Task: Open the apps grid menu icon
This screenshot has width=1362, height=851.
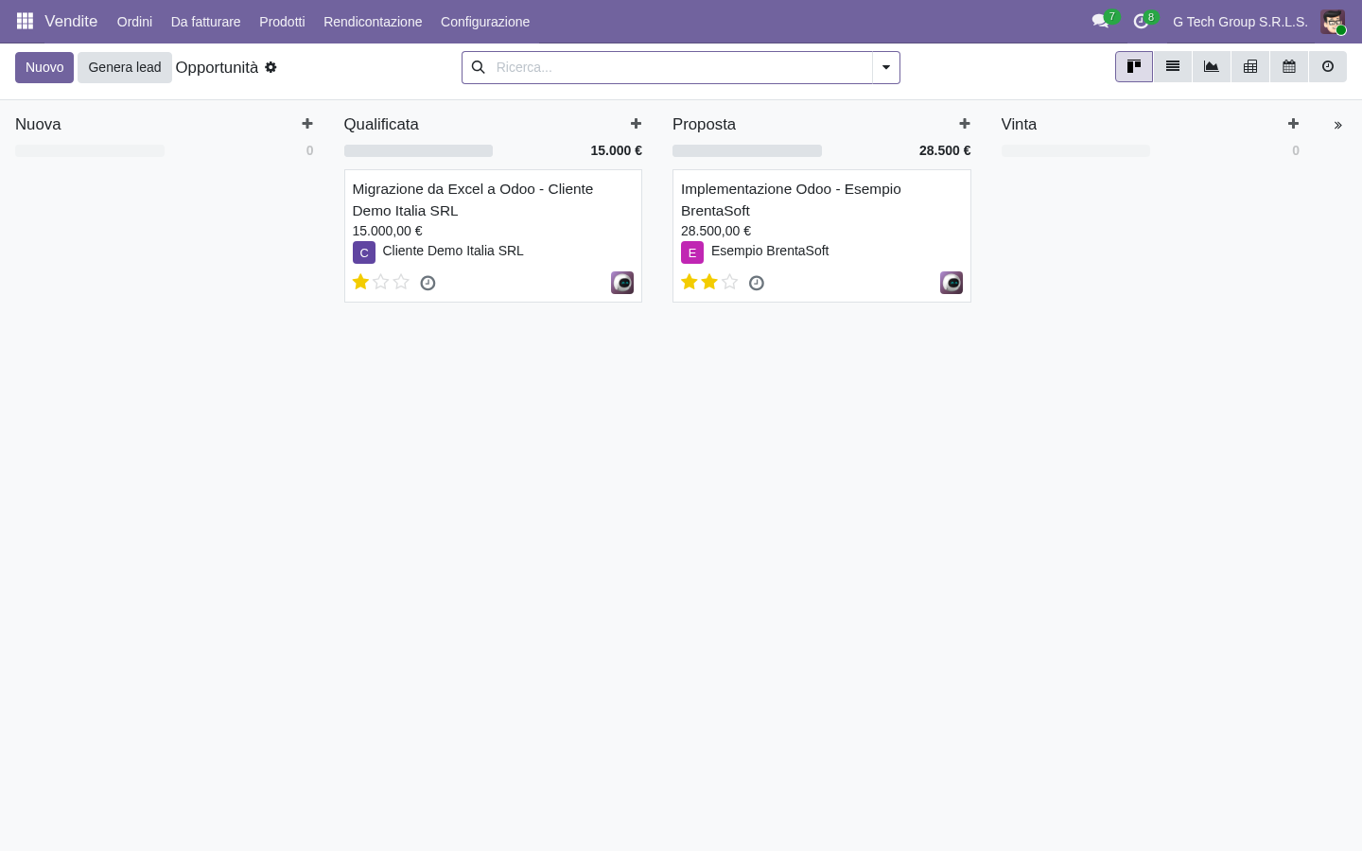Action: point(25,21)
